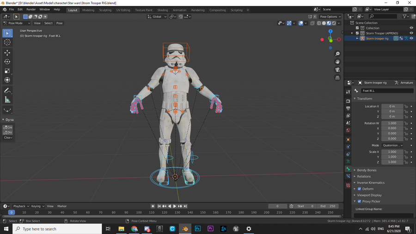The width and height of the screenshot is (416, 234).
Task: Jump to the timeline end frame
Action: tap(185, 206)
